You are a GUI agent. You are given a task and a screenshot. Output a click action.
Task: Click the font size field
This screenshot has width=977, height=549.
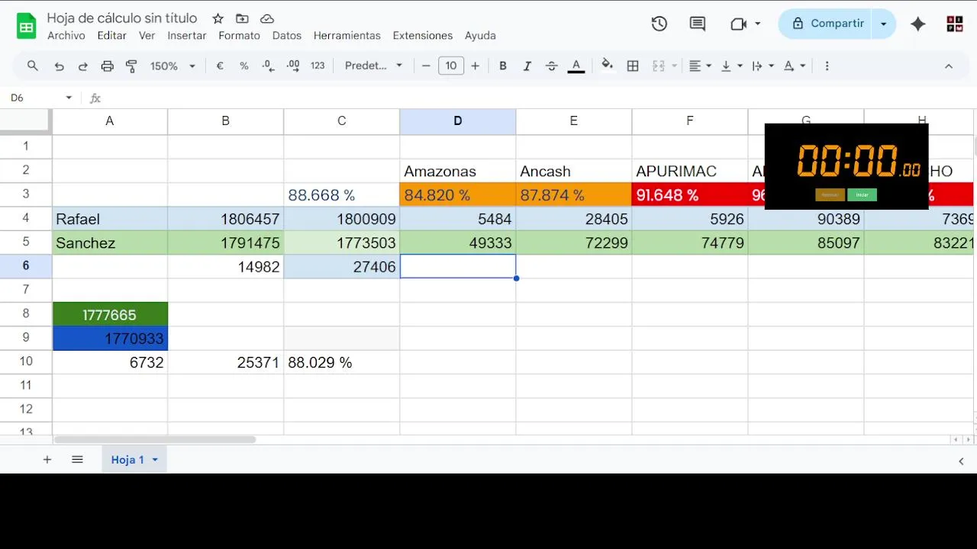click(x=451, y=66)
